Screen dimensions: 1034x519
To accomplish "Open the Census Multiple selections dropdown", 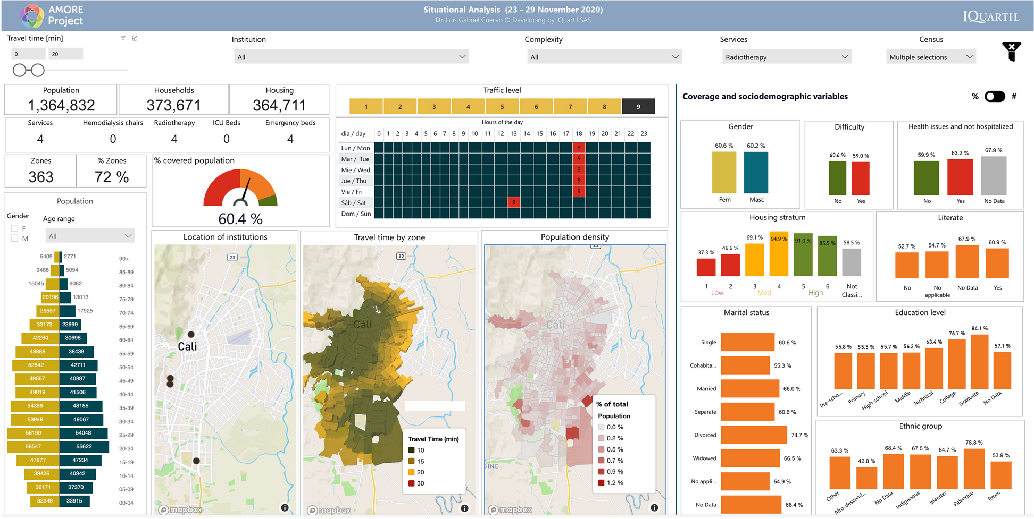I will (x=931, y=57).
